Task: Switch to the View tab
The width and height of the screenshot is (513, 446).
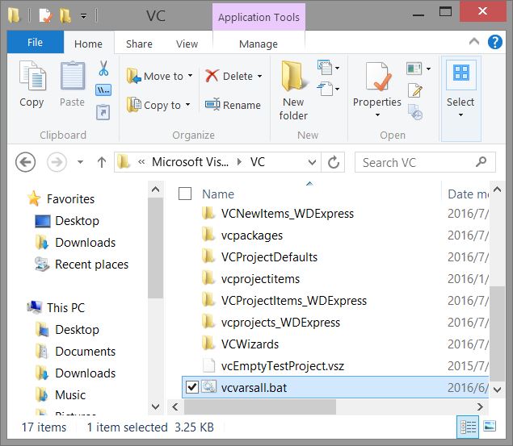Action: (x=187, y=44)
